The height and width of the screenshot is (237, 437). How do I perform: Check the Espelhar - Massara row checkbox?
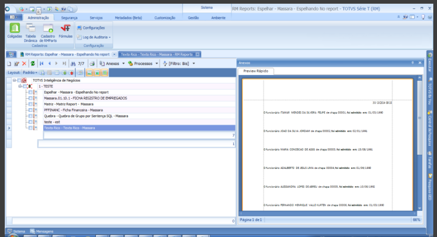pyautogui.click(x=31, y=92)
